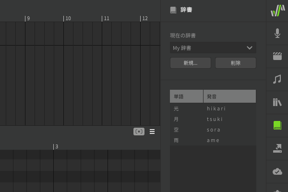
Task: Open the export/import tray icon
Action: (277, 148)
